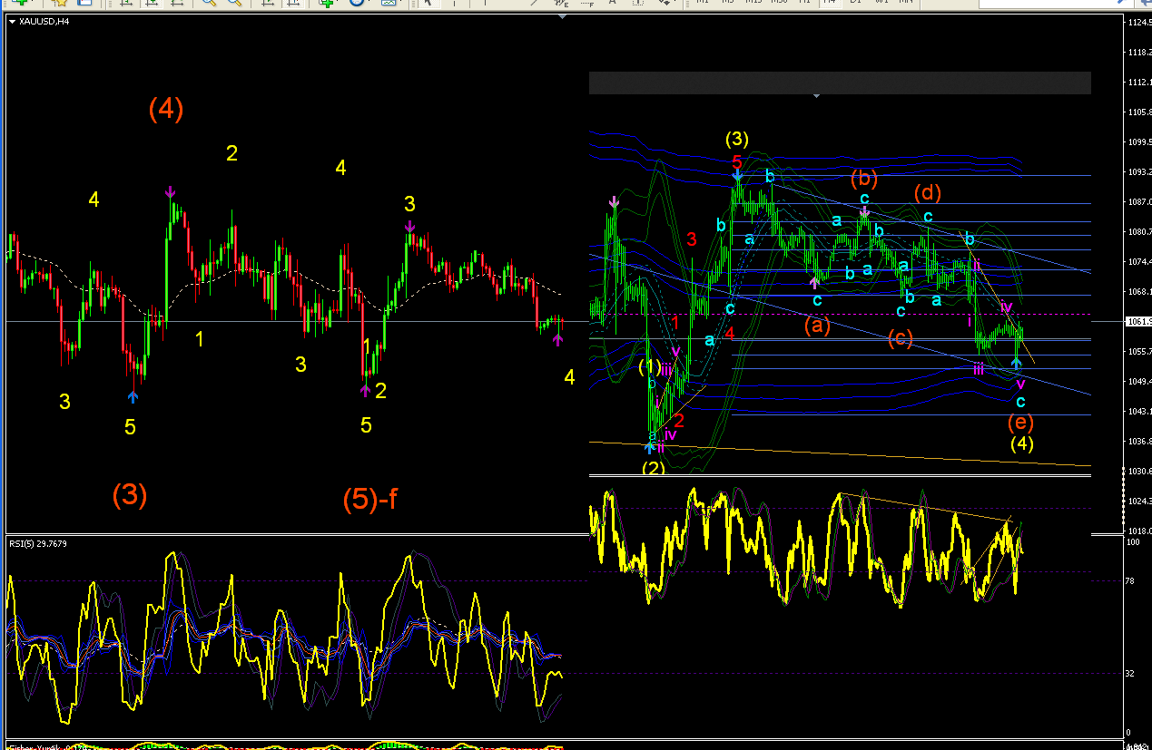1152x750 pixels.
Task: Select the orange (e) wave label
Action: pyautogui.click(x=1020, y=422)
